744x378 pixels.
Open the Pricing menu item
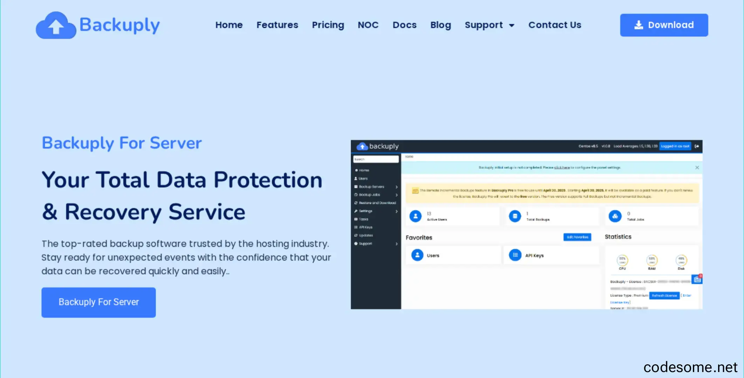click(x=328, y=25)
